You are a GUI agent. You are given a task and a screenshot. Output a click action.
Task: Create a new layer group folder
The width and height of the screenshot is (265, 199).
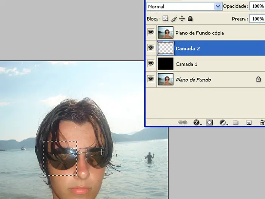click(x=235, y=122)
